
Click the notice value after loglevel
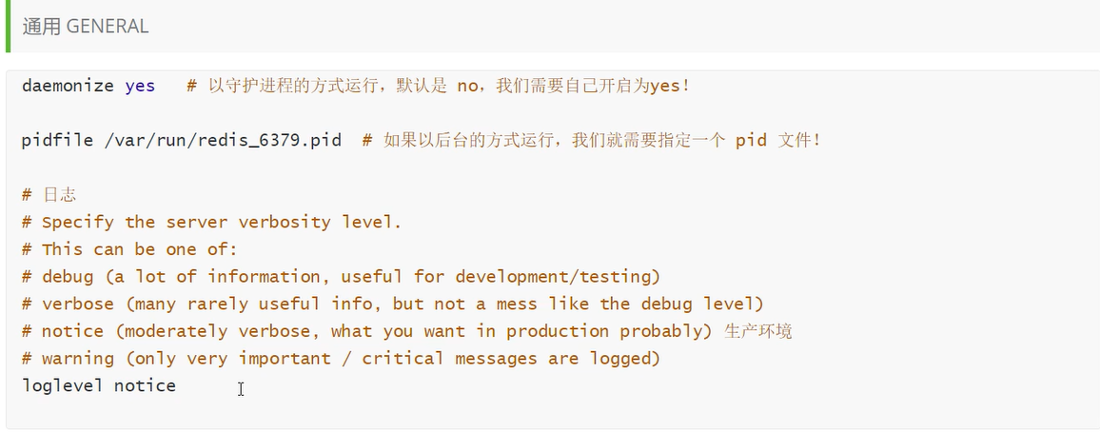click(145, 385)
